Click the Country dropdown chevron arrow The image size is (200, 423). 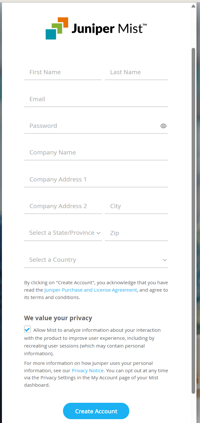(165, 260)
